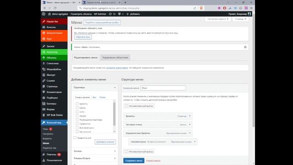Screen dimensions: 293x165
Task: Open Медиафайлы icon in sidebar
Action: click(x=44, y=69)
